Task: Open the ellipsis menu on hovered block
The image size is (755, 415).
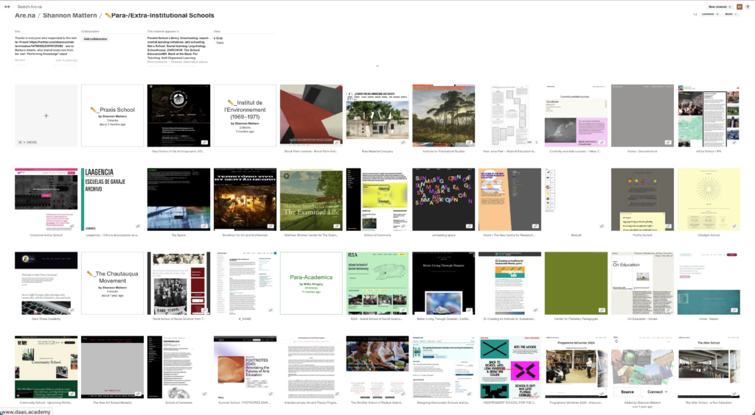Action: coord(668,341)
